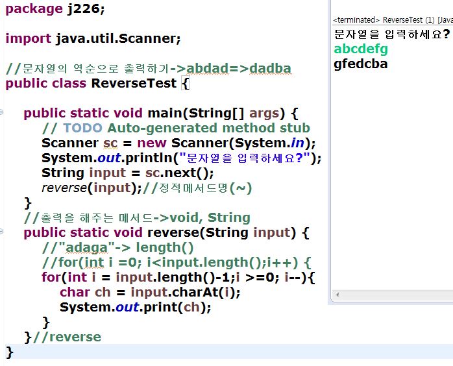Image resolution: width=453 pixels, height=366 pixels.
Task: Click the 'import java.util.Scanner;' line
Action: [x=93, y=38]
